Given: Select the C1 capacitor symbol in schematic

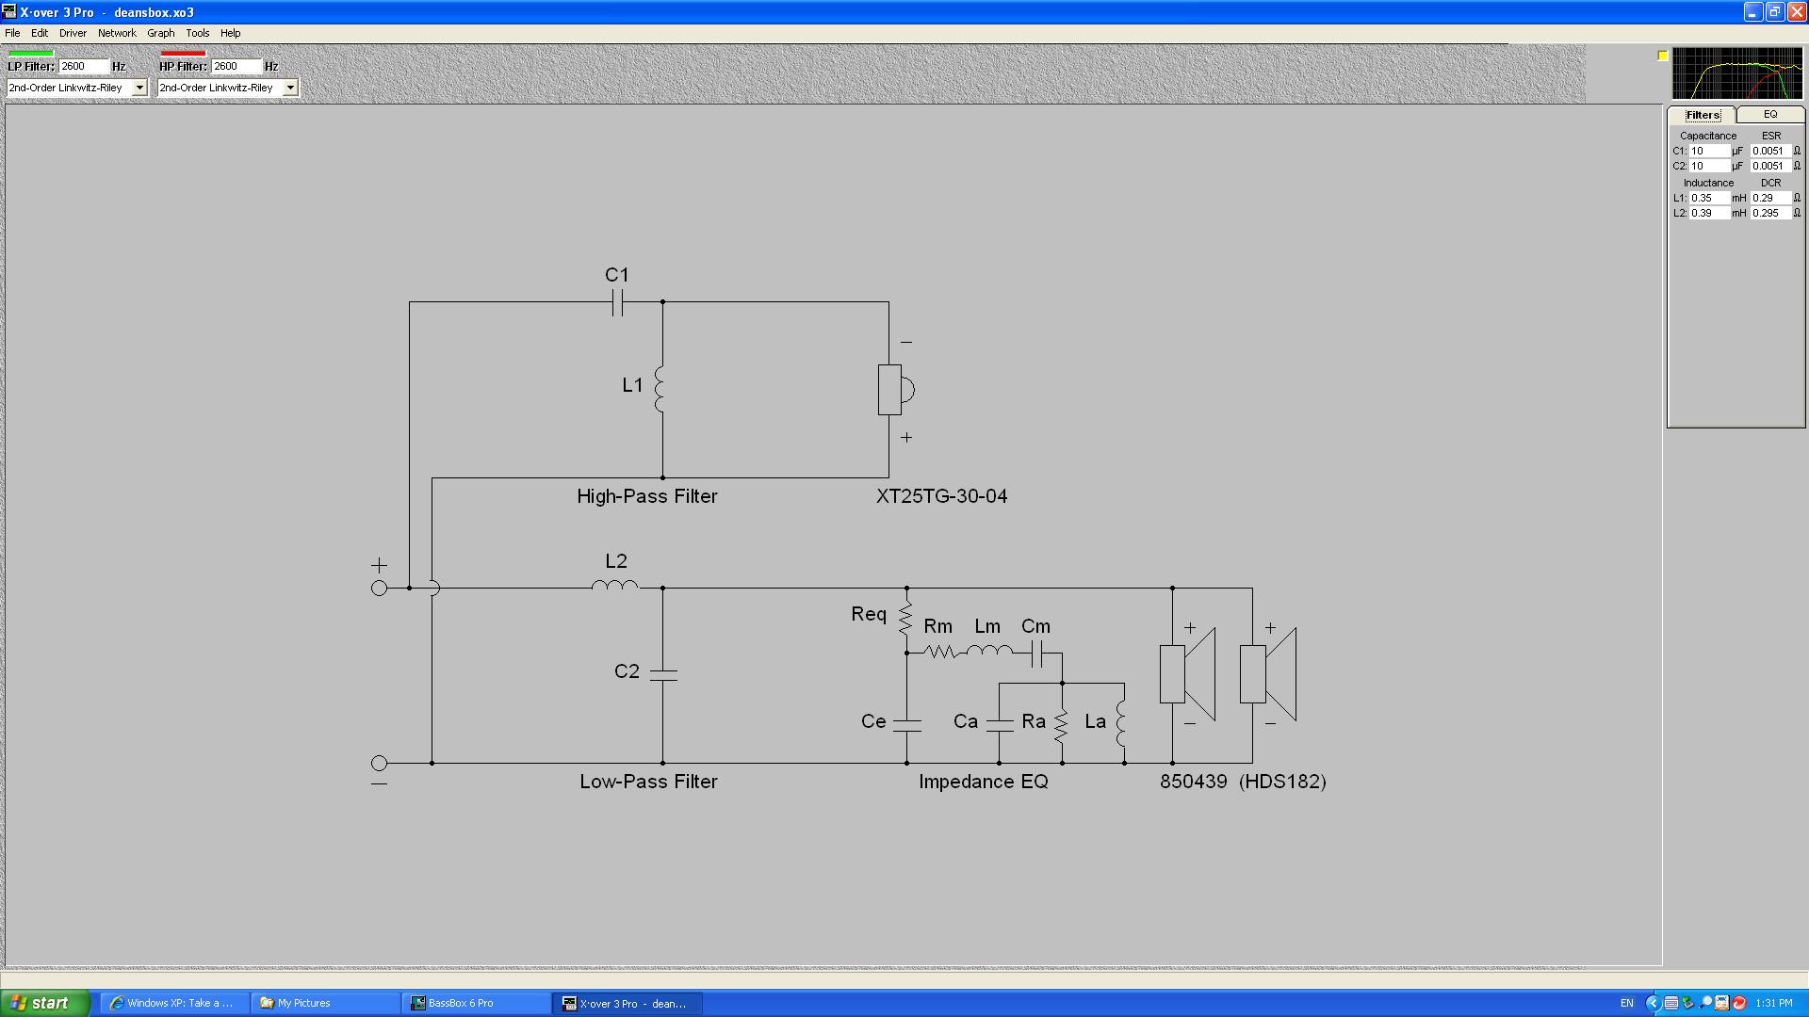Looking at the screenshot, I should (617, 302).
